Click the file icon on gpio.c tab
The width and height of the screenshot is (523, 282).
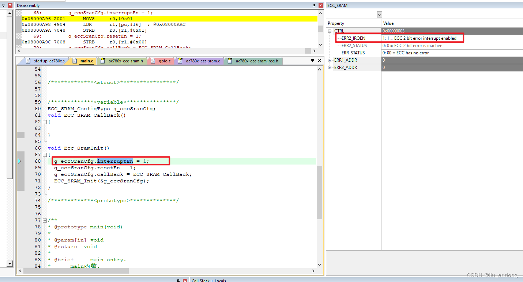tap(153, 61)
